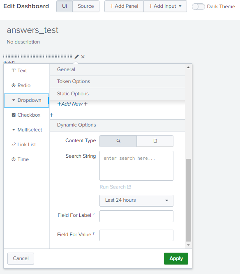Click Field For Label help question mark
240x274 pixels.
pyautogui.click(x=94, y=214)
